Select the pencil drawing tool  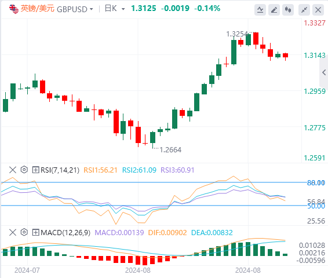274,10
